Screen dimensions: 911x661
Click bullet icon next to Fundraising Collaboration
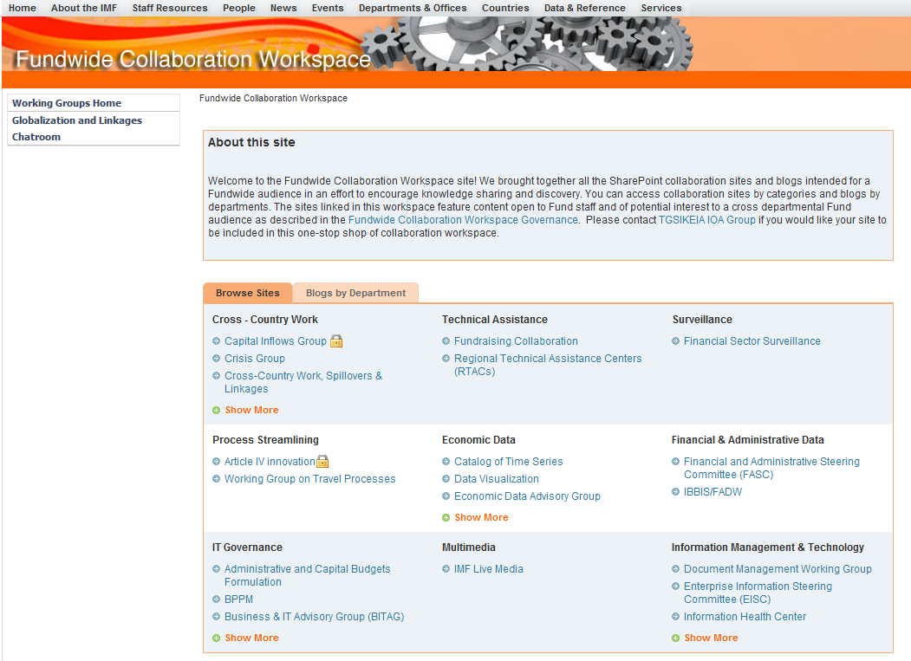(446, 341)
